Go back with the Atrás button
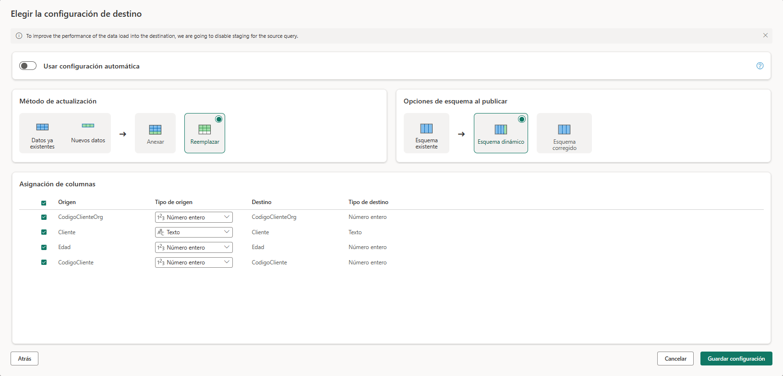Screen dimensions: 783x376 point(24,359)
